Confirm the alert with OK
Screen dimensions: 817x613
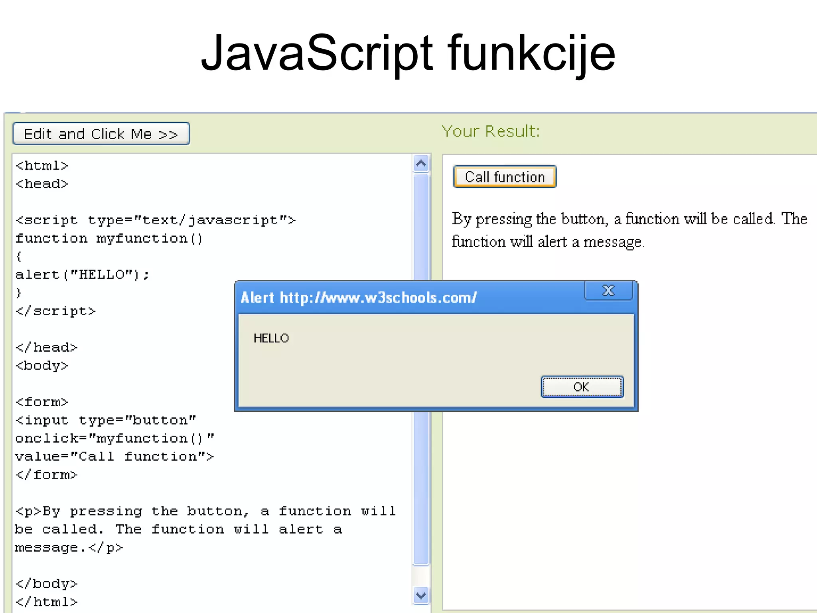coord(582,387)
